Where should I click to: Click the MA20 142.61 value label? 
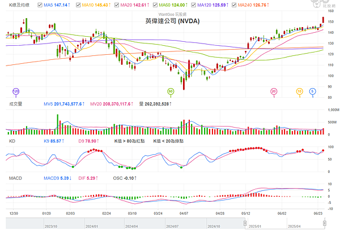point(135,5)
